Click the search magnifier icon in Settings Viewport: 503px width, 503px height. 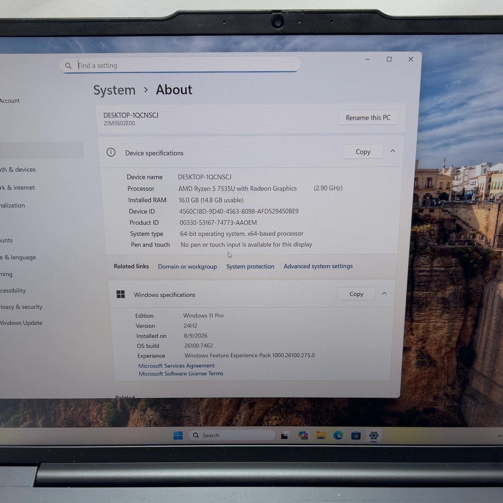point(68,66)
